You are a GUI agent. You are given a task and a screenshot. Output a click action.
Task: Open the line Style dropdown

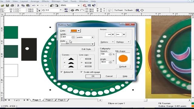(x=92, y=44)
